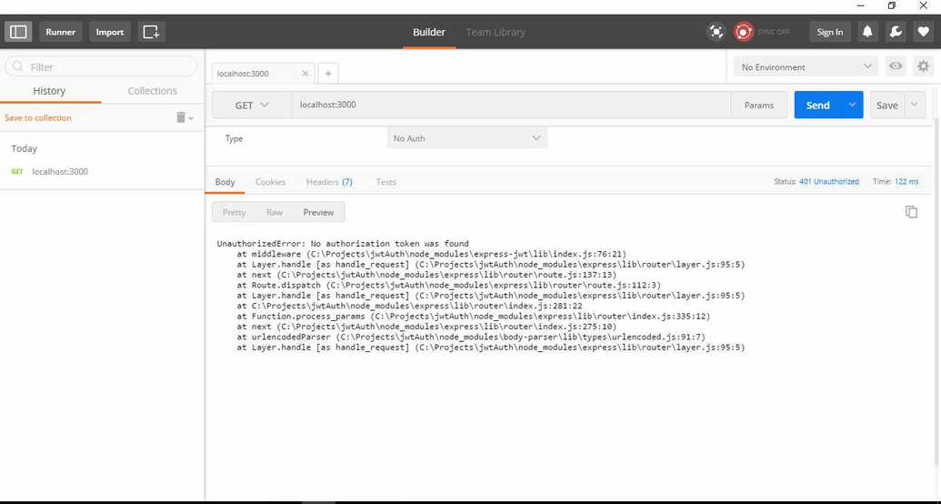Open response Body tab
The image size is (941, 504).
click(x=225, y=181)
